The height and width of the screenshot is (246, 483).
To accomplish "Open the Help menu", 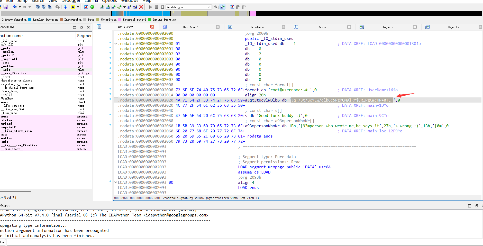I will [x=147, y=1].
